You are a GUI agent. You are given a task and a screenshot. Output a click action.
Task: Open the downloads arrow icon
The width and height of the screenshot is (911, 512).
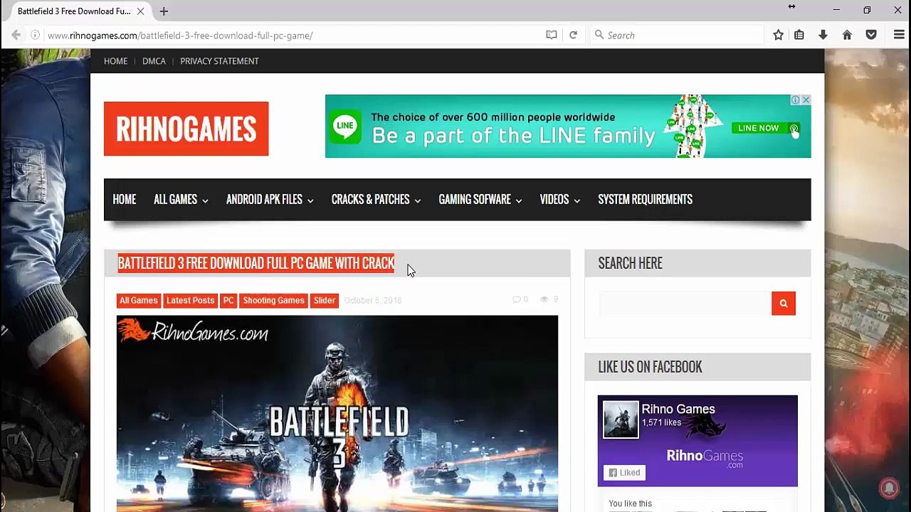coord(823,35)
